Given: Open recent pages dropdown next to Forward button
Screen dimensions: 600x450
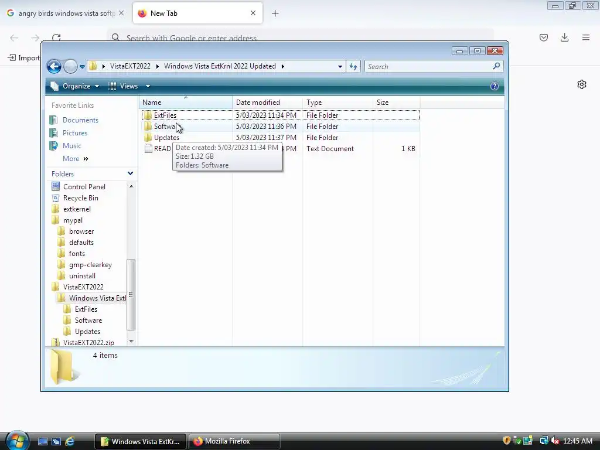Looking at the screenshot, I should click(82, 67).
